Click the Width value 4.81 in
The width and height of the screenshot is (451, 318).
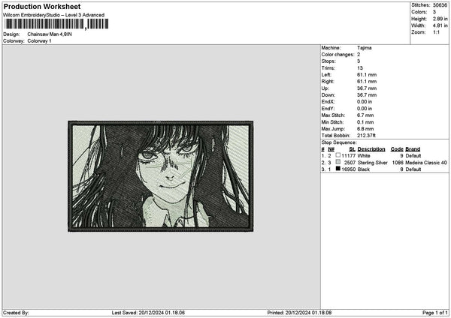pyautogui.click(x=440, y=25)
